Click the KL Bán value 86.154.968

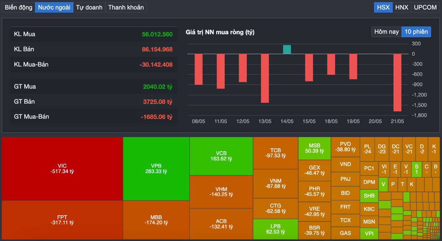tap(157, 49)
